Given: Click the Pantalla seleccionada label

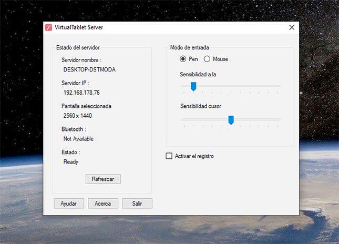Looking at the screenshot, I should pyautogui.click(x=86, y=106).
